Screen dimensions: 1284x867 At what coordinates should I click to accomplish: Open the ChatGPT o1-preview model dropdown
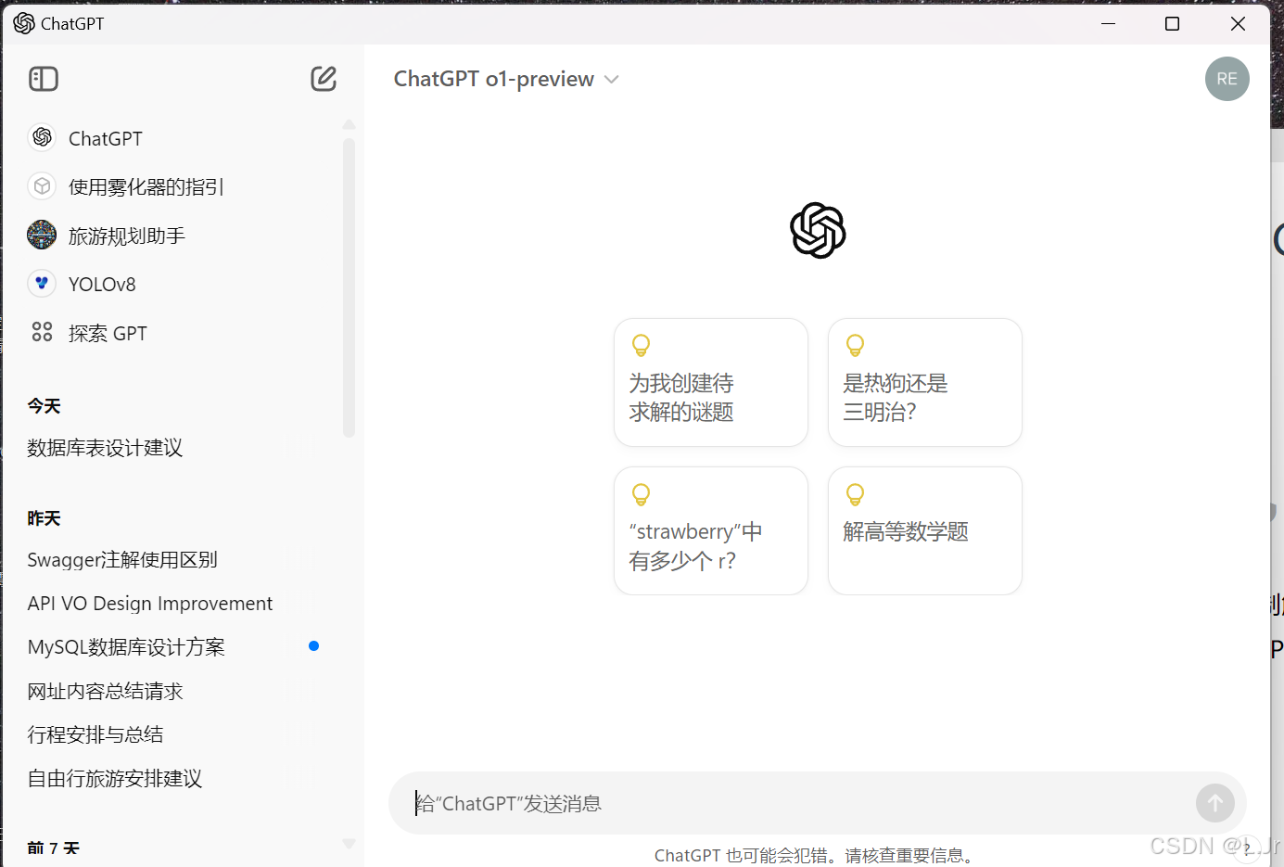pyautogui.click(x=506, y=79)
